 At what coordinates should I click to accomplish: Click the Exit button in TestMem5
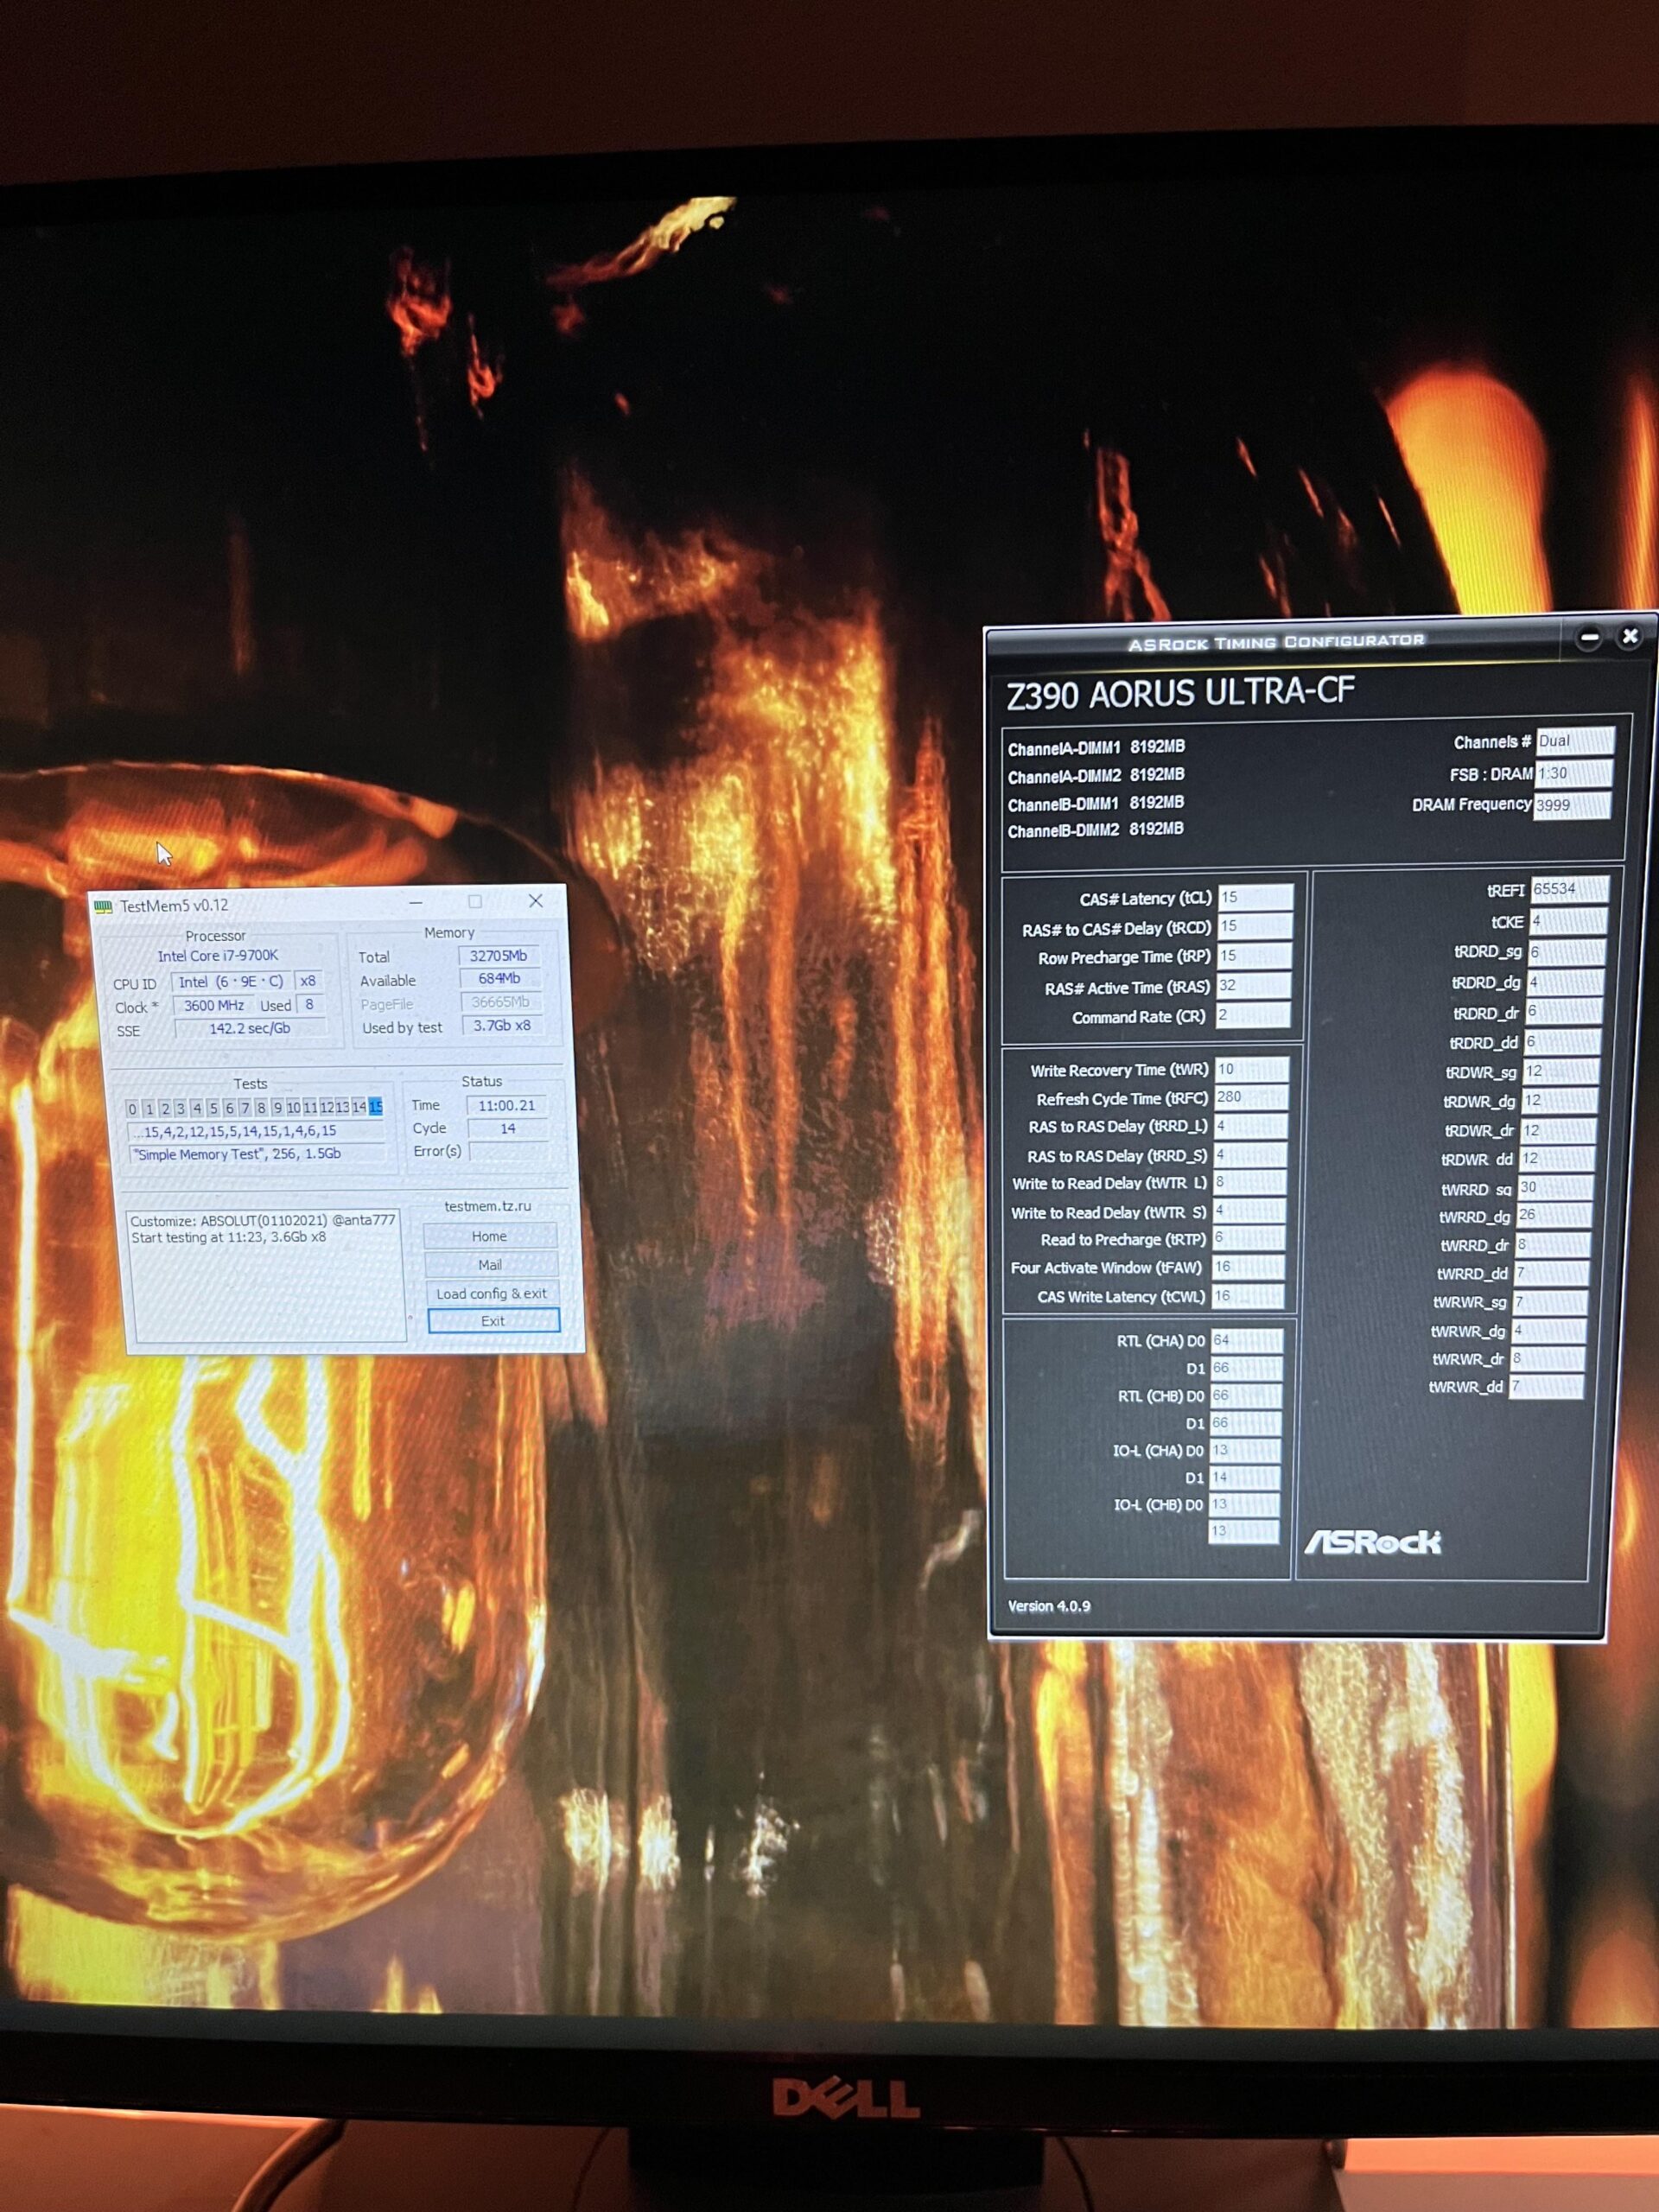[493, 1321]
